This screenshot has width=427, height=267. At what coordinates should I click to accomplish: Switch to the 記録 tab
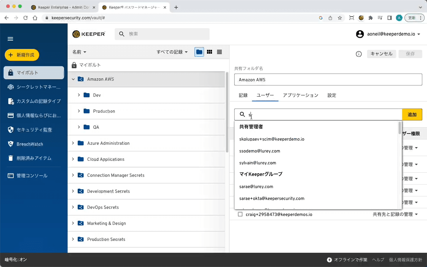tap(243, 95)
